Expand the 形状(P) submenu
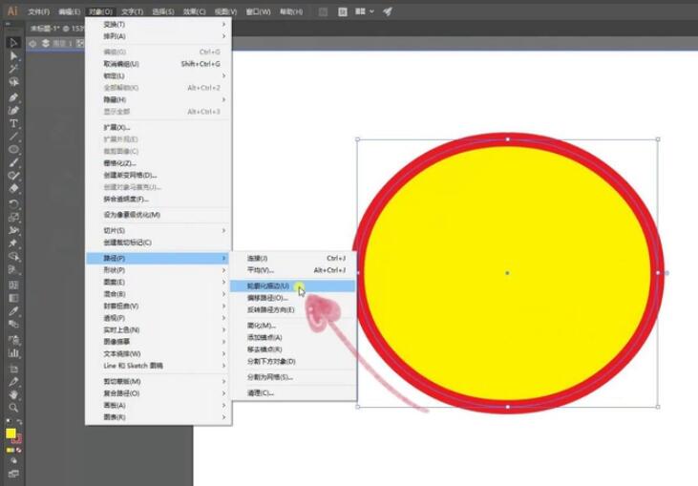Image resolution: width=698 pixels, height=486 pixels. click(x=159, y=269)
